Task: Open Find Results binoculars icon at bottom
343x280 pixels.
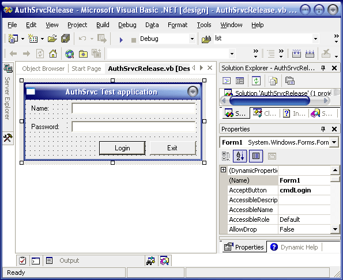Action: [150, 260]
